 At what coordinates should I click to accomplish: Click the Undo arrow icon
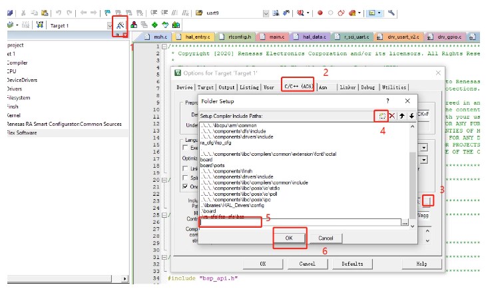[x=59, y=13]
